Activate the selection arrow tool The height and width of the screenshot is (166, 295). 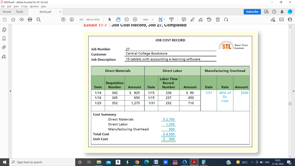(110, 20)
